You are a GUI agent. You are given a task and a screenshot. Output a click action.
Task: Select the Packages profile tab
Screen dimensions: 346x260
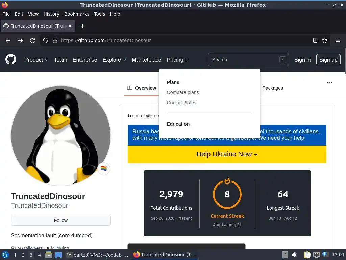coord(273,88)
